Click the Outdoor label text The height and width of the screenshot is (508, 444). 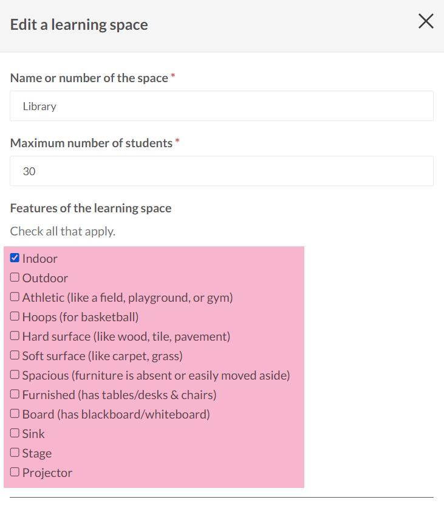point(45,278)
